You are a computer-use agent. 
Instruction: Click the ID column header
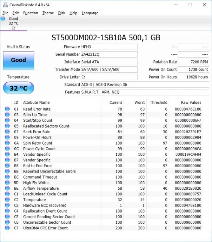point(16,102)
